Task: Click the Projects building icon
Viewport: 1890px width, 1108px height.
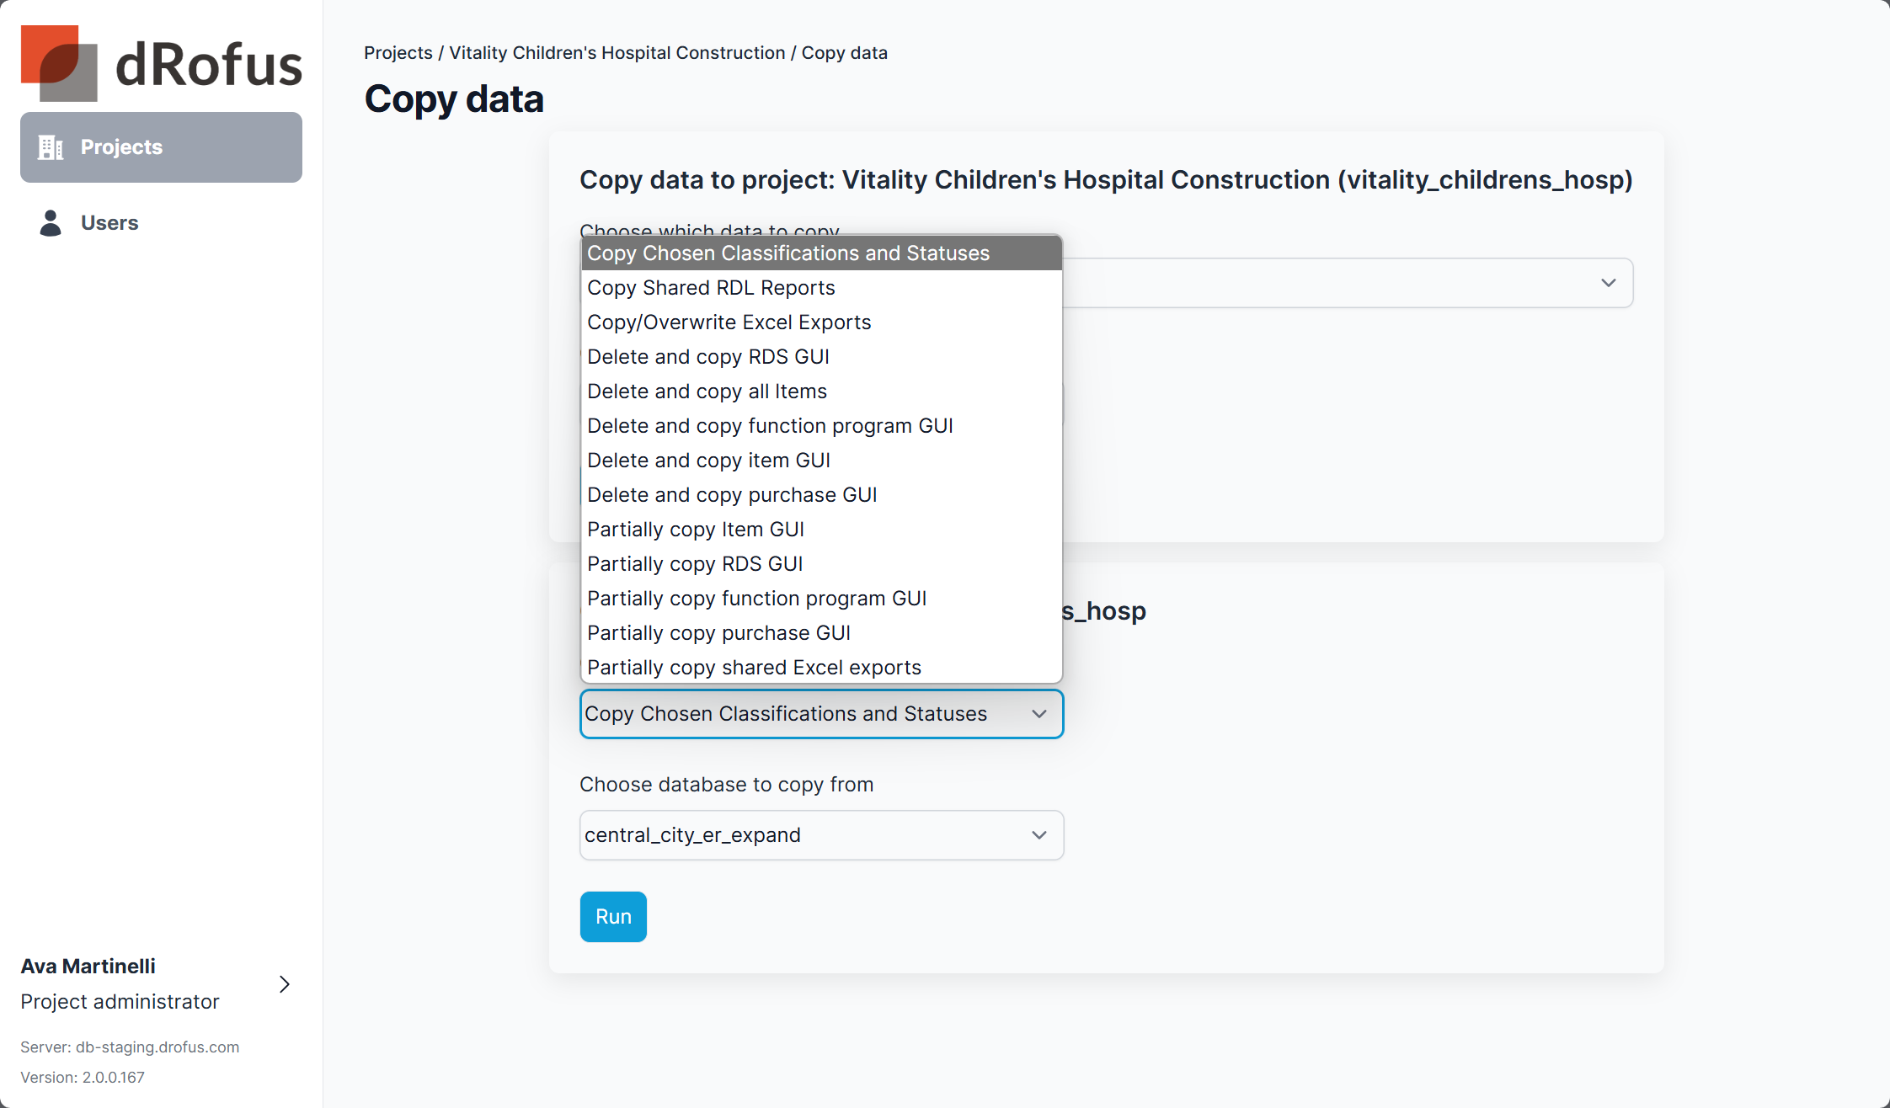Action: click(51, 147)
